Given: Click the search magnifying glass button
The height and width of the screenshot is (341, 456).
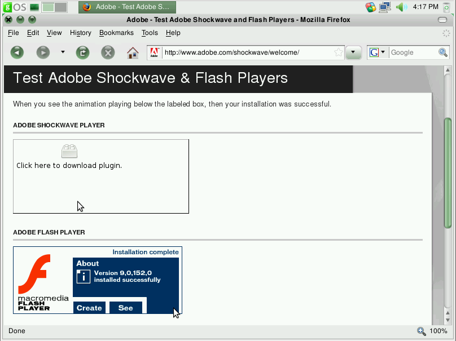Looking at the screenshot, I should (x=443, y=52).
